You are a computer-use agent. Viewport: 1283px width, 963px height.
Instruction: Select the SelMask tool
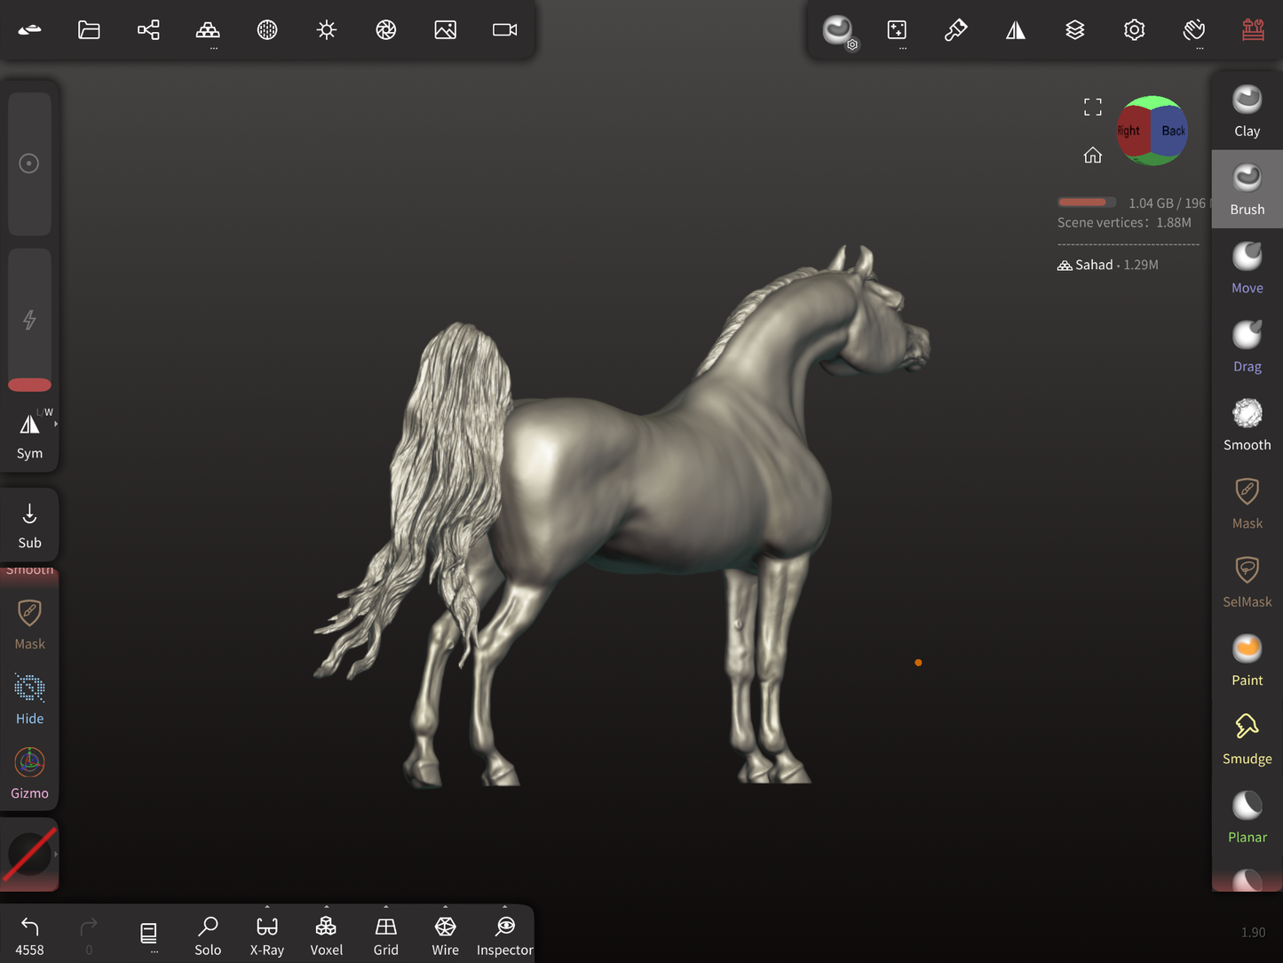pyautogui.click(x=1247, y=582)
